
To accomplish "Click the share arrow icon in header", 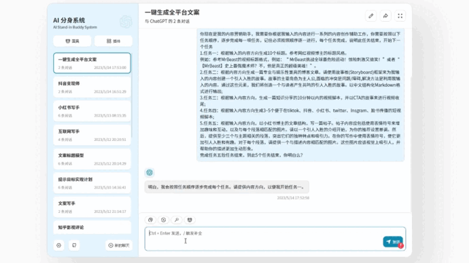I will coord(385,16).
